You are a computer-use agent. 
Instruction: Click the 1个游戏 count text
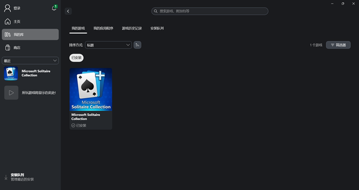(316, 45)
